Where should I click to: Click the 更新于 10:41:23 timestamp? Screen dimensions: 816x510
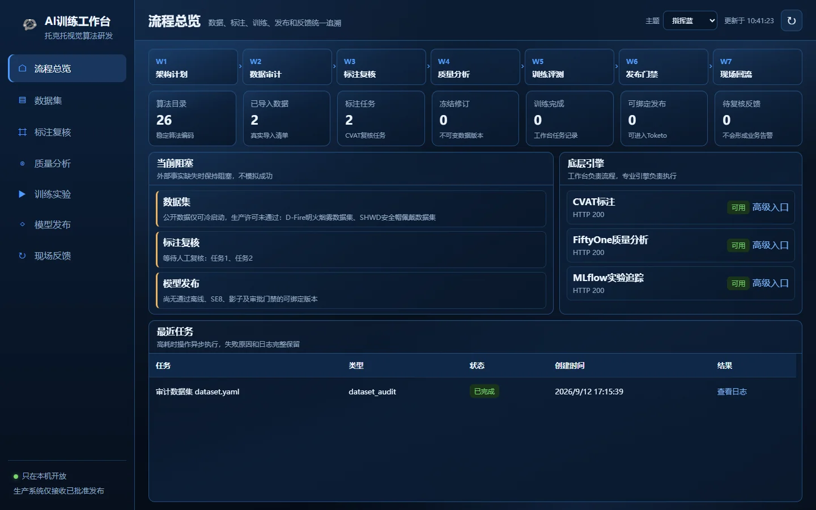point(749,20)
